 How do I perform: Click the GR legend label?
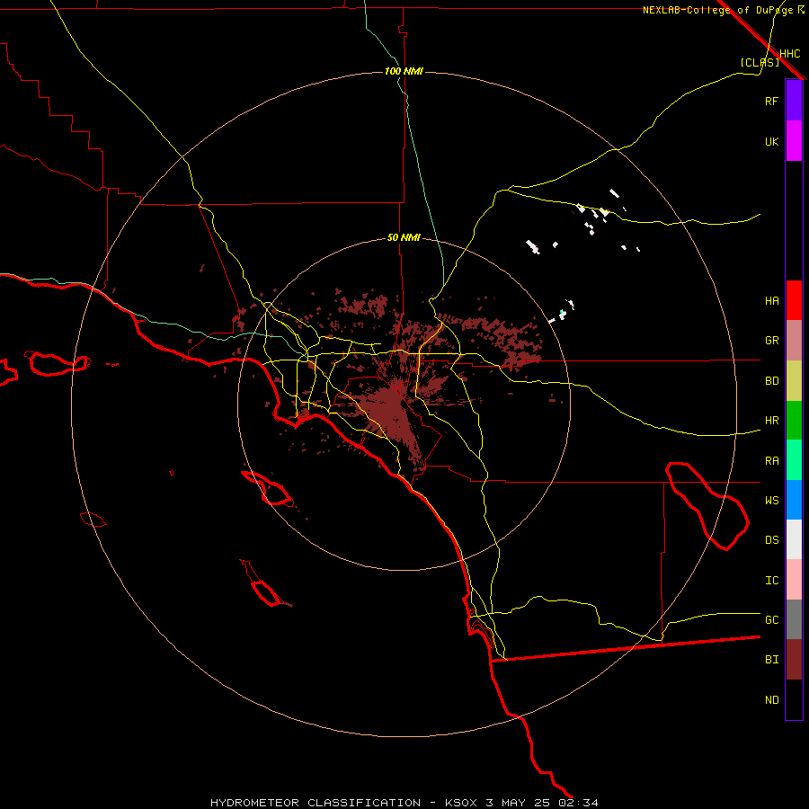point(771,341)
